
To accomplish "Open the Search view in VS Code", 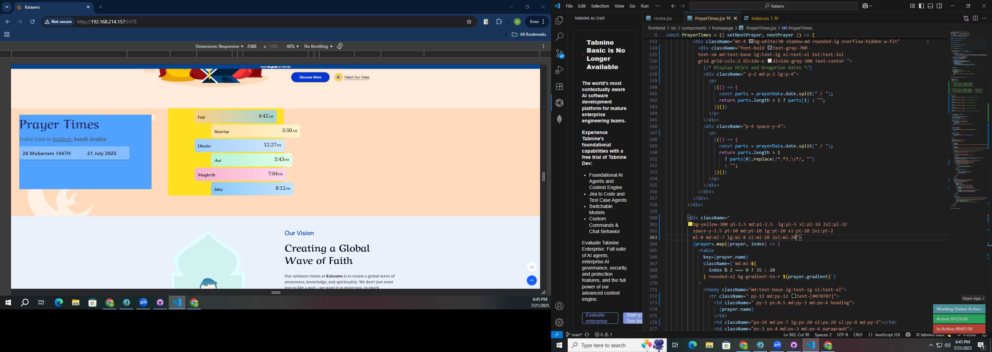I will [x=559, y=37].
